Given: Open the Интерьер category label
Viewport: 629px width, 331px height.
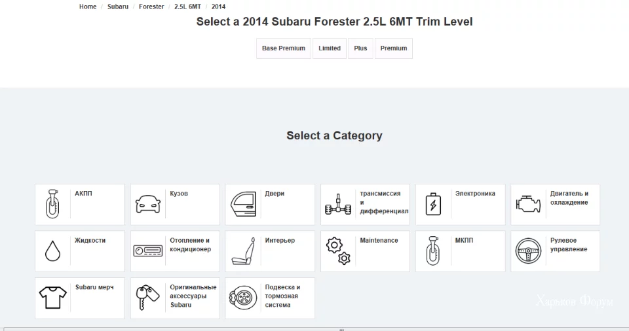Looking at the screenshot, I should [x=280, y=241].
